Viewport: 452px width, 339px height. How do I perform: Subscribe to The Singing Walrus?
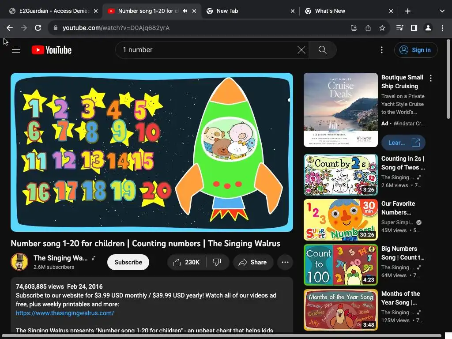[x=128, y=262]
